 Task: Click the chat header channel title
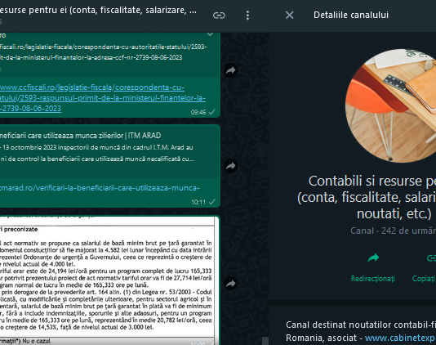tap(98, 11)
